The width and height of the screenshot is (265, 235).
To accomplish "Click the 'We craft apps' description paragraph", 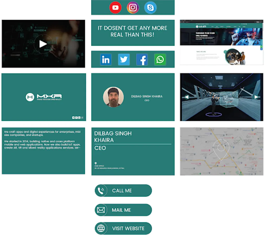I will click(x=42, y=133).
